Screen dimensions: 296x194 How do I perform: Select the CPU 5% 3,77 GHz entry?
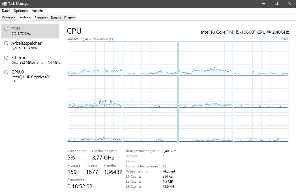coord(30,31)
